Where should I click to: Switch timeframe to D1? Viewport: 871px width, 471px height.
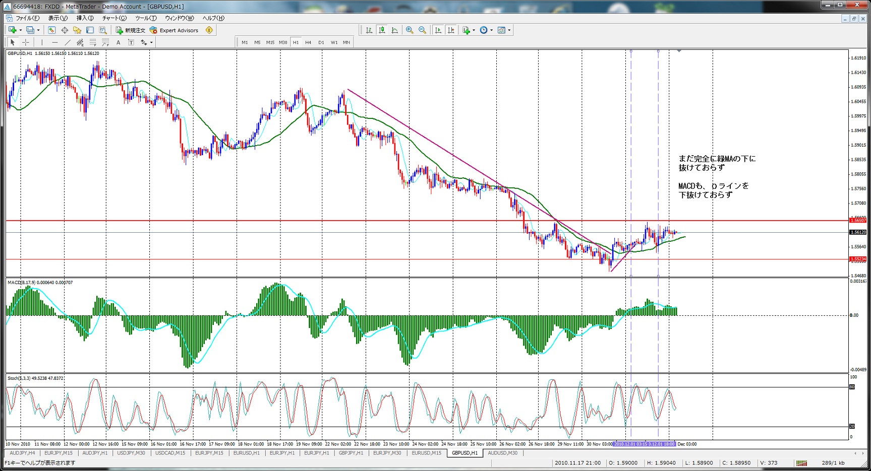[x=321, y=42]
